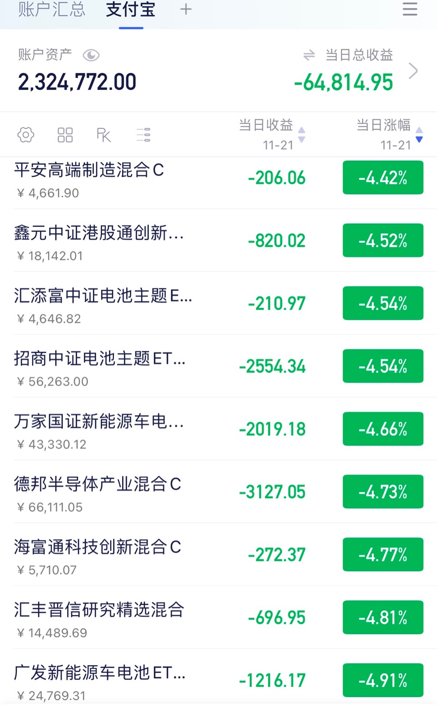
Task: Sort by 当日收益 column arrows
Action: [302, 135]
